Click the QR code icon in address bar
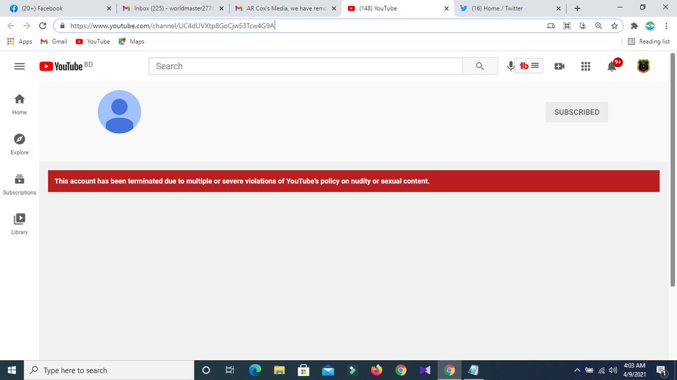The height and width of the screenshot is (380, 677). point(567,25)
